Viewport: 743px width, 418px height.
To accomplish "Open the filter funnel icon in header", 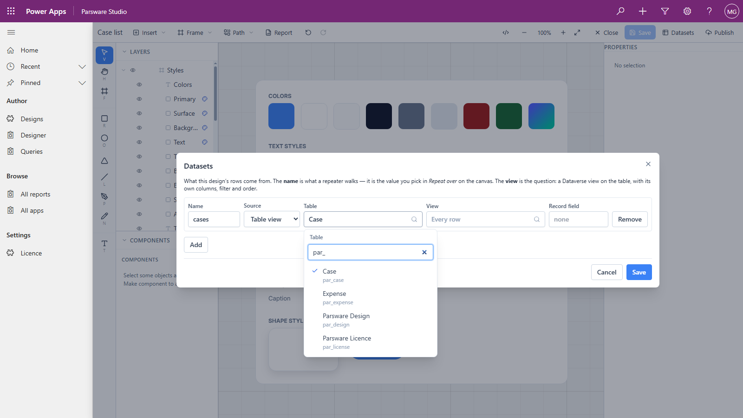I will tap(665, 11).
